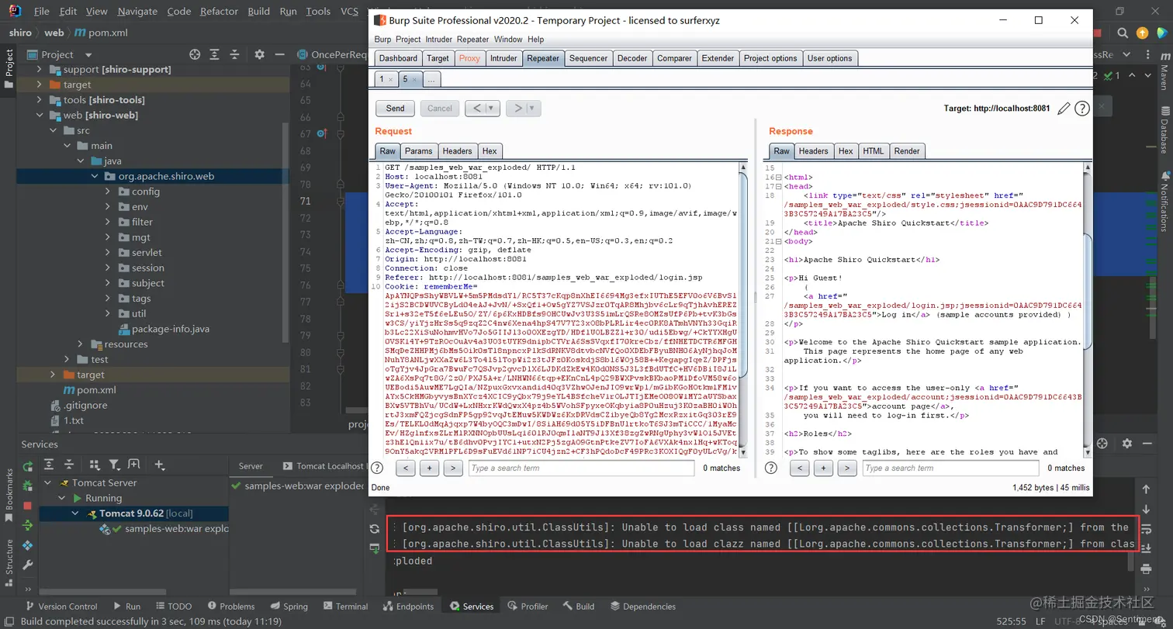Collapse the Tomcat Server node
Viewport: 1173px width, 629px height.
click(x=47, y=482)
